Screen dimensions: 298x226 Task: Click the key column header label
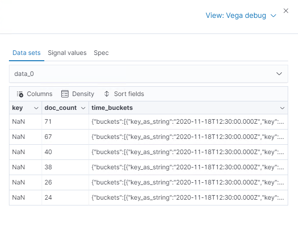(18, 108)
